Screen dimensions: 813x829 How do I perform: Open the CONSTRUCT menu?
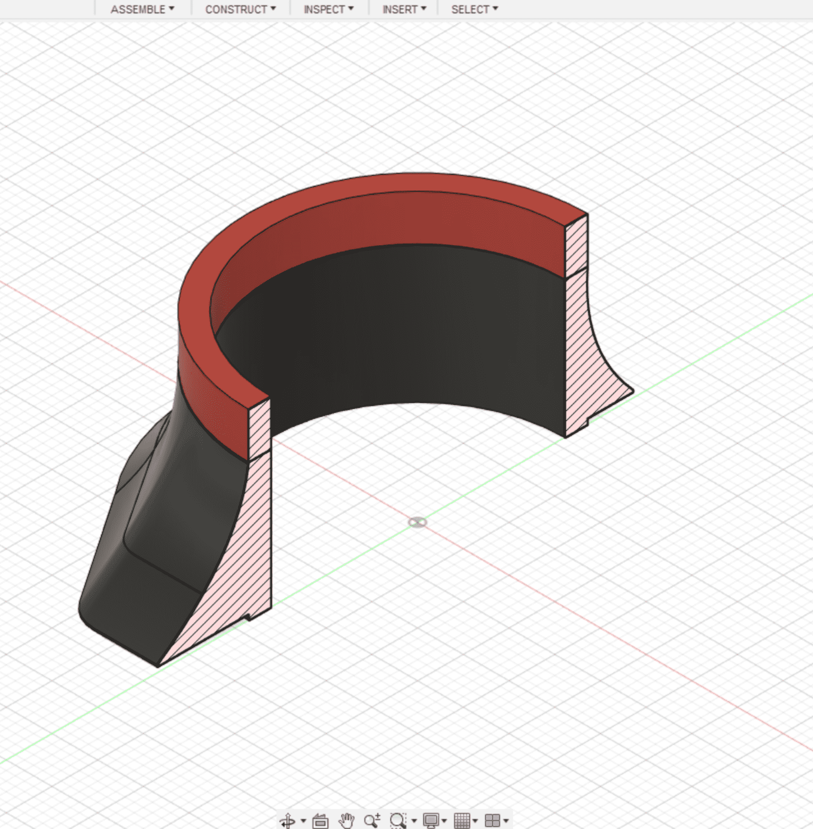(x=239, y=9)
